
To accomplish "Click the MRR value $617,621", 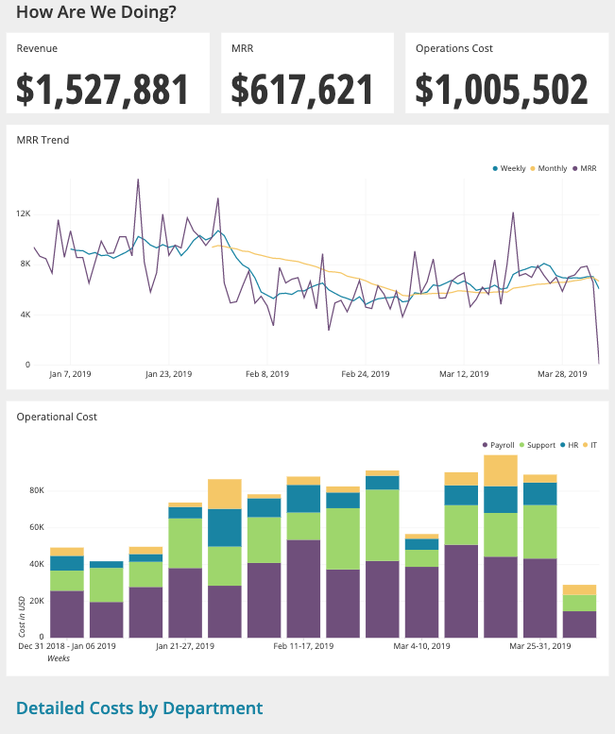I will 302,90.
